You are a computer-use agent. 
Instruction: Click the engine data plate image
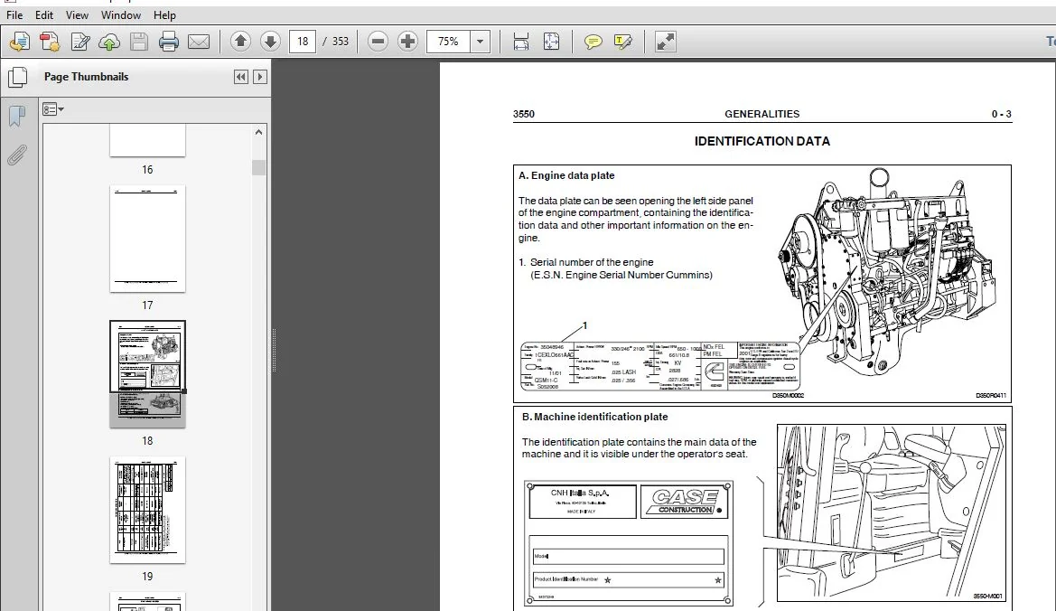point(660,366)
